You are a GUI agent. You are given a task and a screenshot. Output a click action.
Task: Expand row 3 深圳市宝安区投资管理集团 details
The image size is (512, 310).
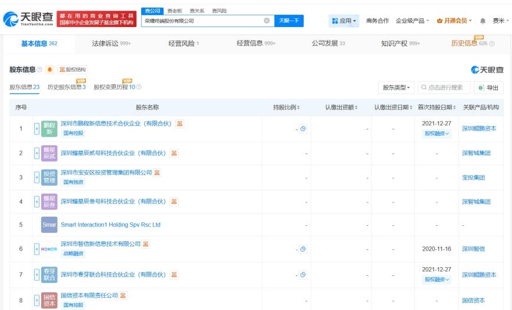coord(36,177)
